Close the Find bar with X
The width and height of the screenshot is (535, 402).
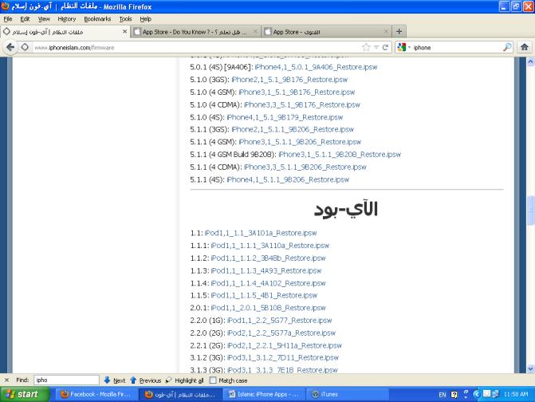6,380
